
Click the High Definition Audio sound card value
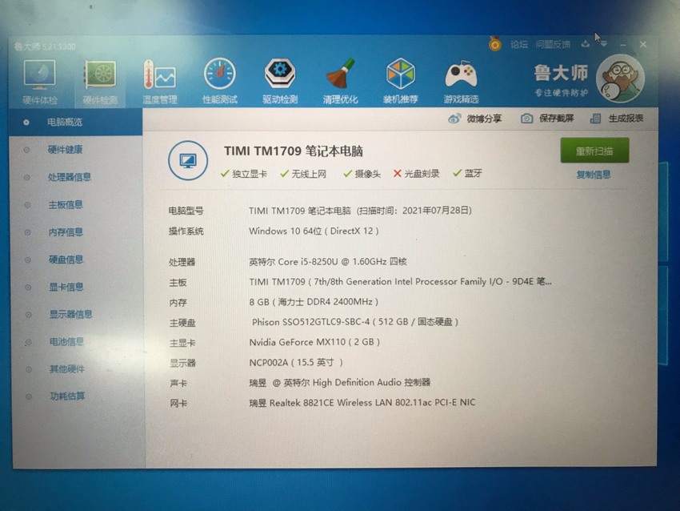[339, 383]
